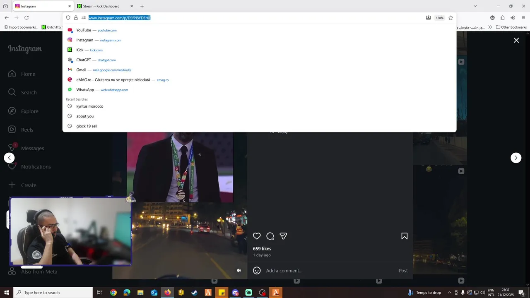The width and height of the screenshot is (530, 298).
Task: Close the Instagram browser tab
Action: (x=70, y=6)
